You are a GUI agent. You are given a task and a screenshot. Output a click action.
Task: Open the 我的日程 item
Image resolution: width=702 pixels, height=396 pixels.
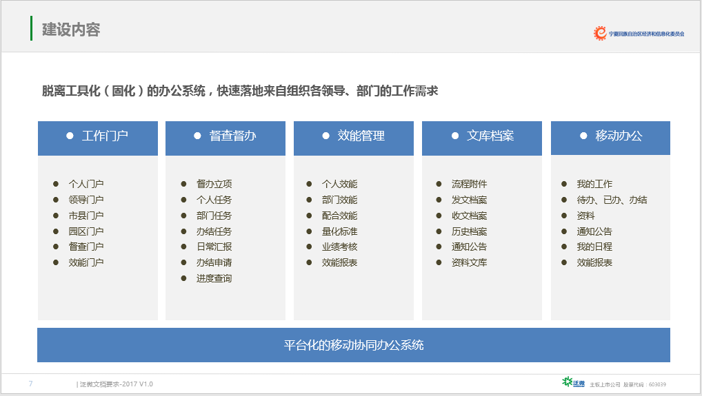click(594, 247)
